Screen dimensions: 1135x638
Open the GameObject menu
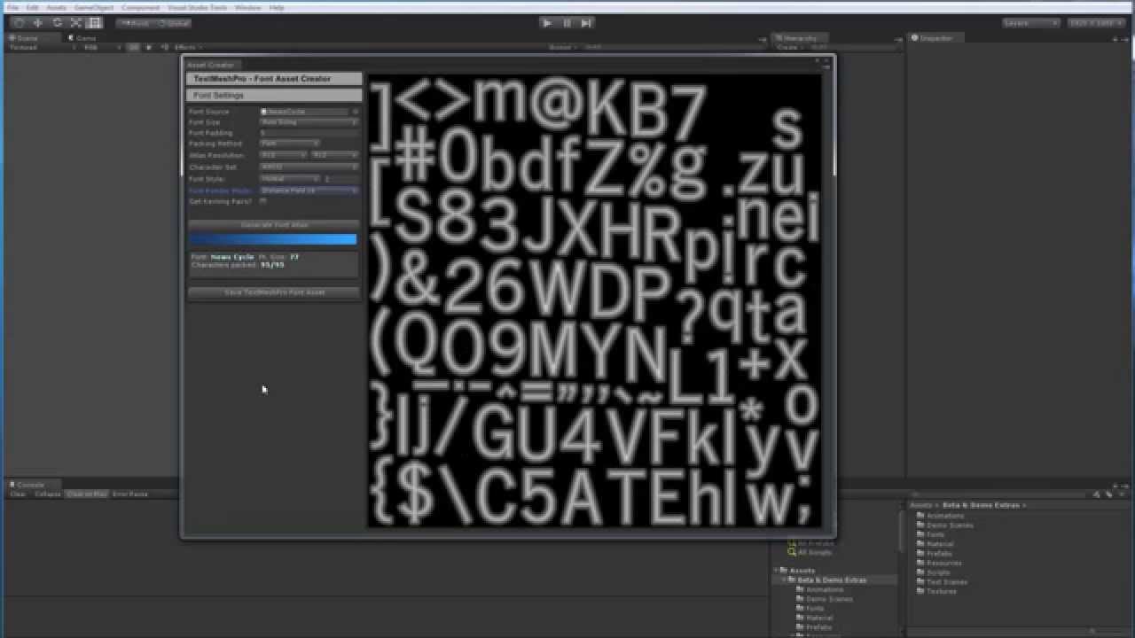(x=94, y=7)
